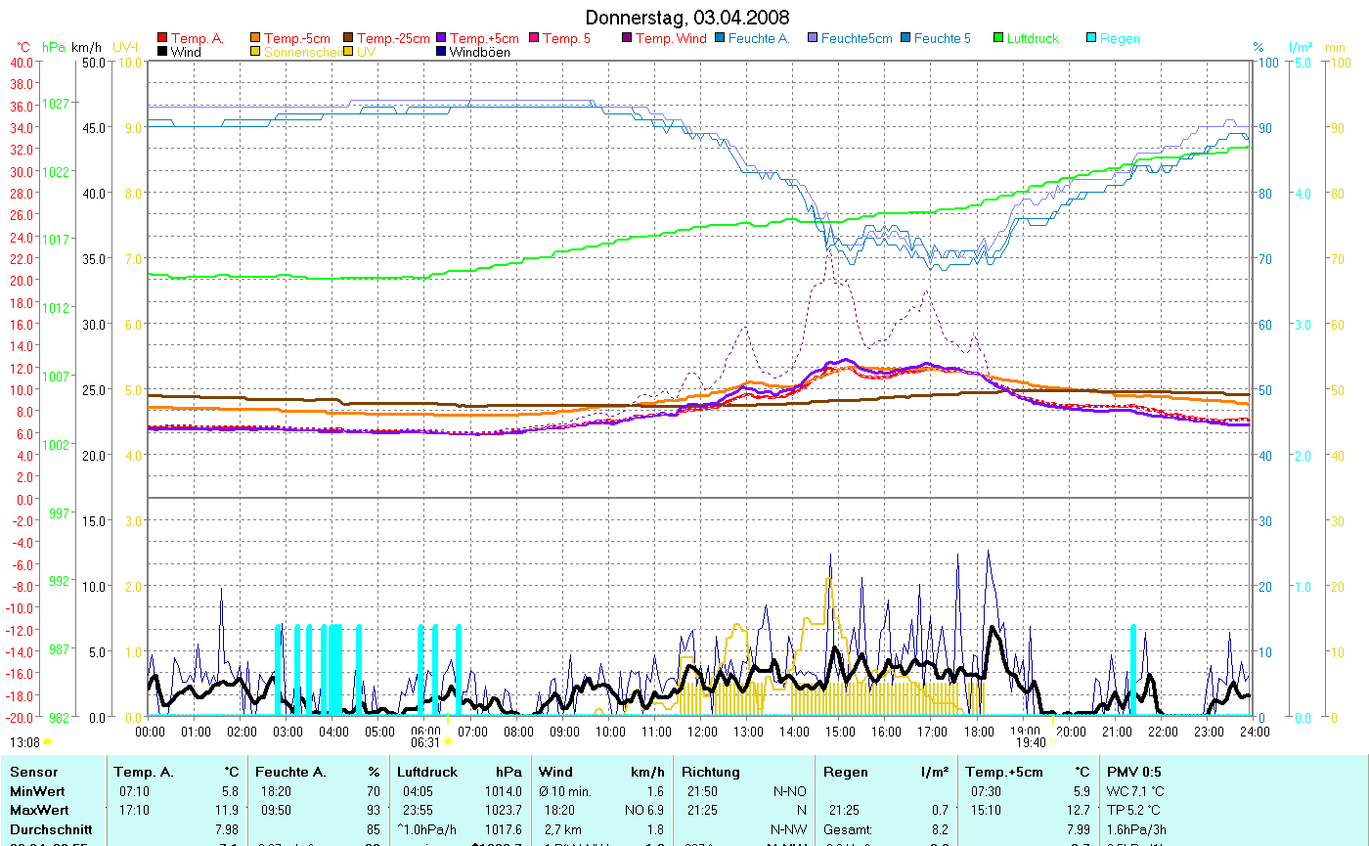The height and width of the screenshot is (846, 1369).
Task: Click the 19:40 sunset marker on time axis
Action: pos(1031,743)
